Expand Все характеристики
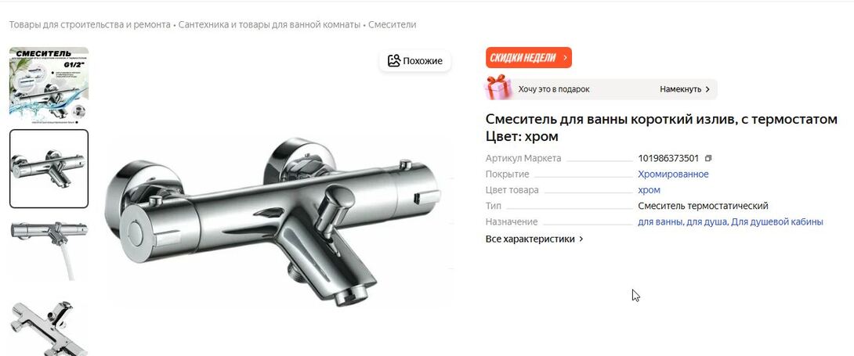 534,239
